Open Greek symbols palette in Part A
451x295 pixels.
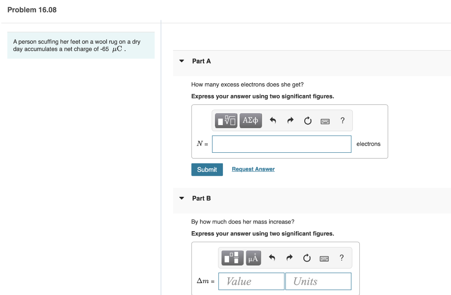(251, 121)
